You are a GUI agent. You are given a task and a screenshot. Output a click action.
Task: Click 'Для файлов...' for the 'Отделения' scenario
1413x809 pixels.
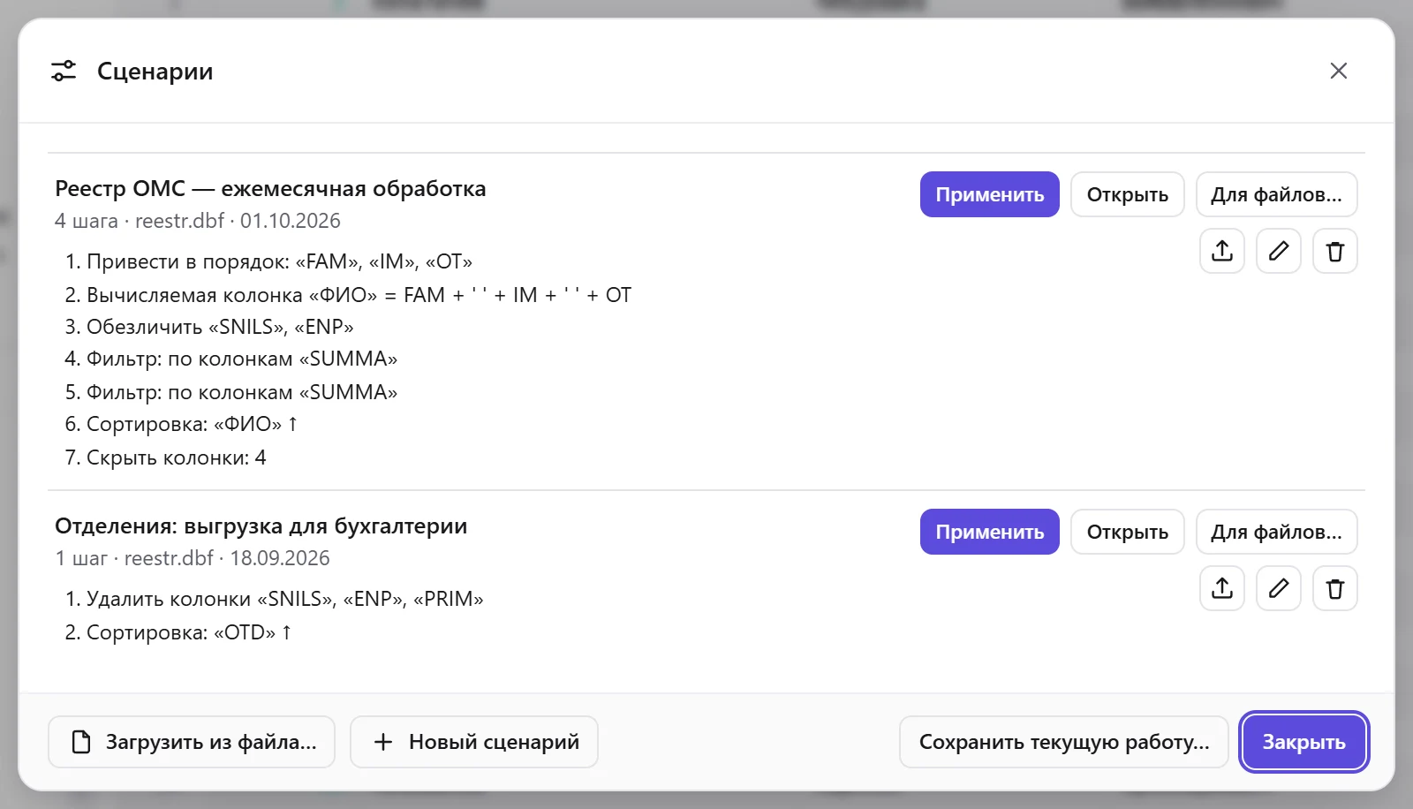click(1277, 532)
